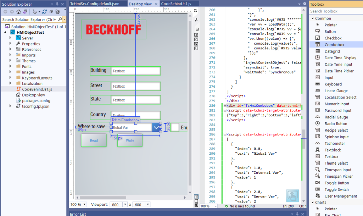This screenshot has width=363, height=216.
Task: Expand the Server node in Solution Explorer
Action: tap(11, 38)
